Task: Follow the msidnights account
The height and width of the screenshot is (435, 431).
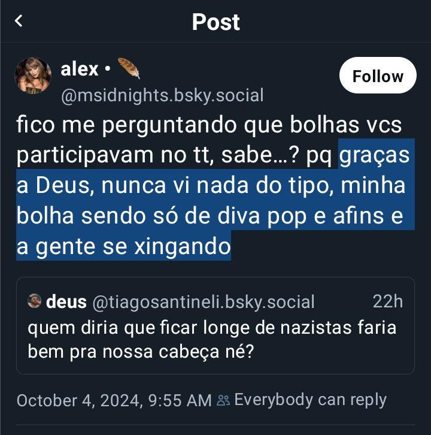Action: [378, 75]
